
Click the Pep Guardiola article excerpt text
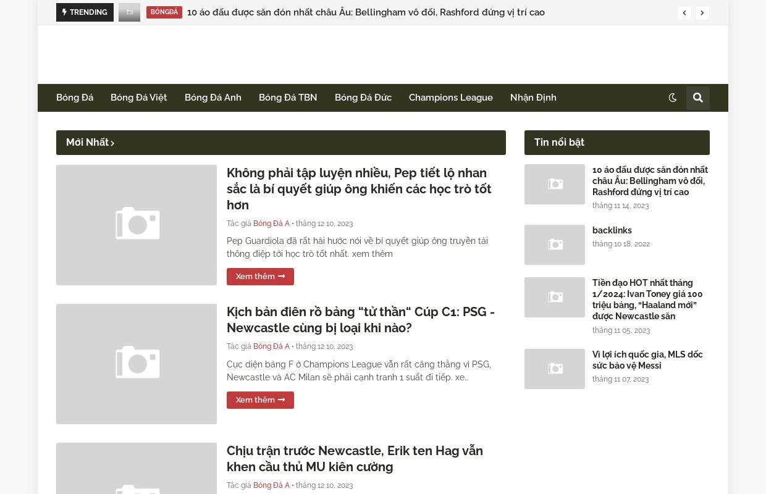pos(357,248)
